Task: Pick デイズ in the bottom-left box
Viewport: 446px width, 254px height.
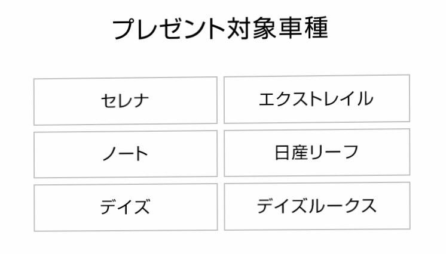Action: [126, 207]
